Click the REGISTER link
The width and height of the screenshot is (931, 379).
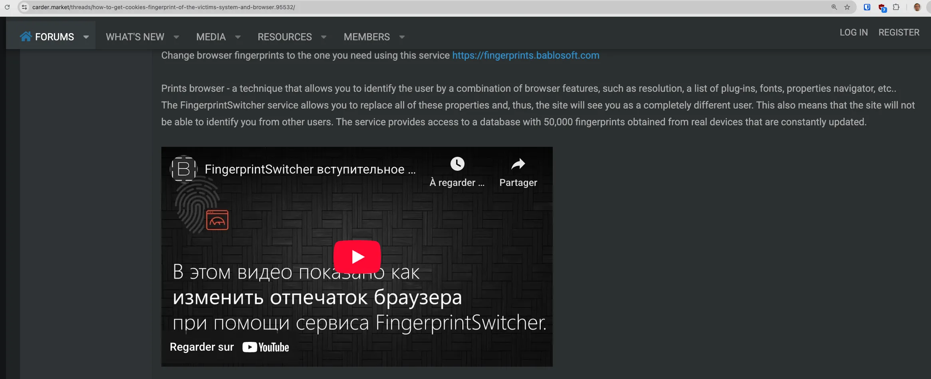click(x=899, y=33)
